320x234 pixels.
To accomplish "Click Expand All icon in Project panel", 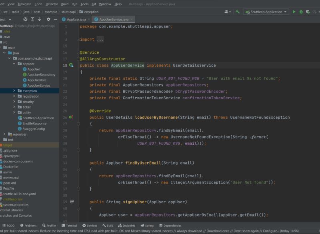I will click(33, 19).
